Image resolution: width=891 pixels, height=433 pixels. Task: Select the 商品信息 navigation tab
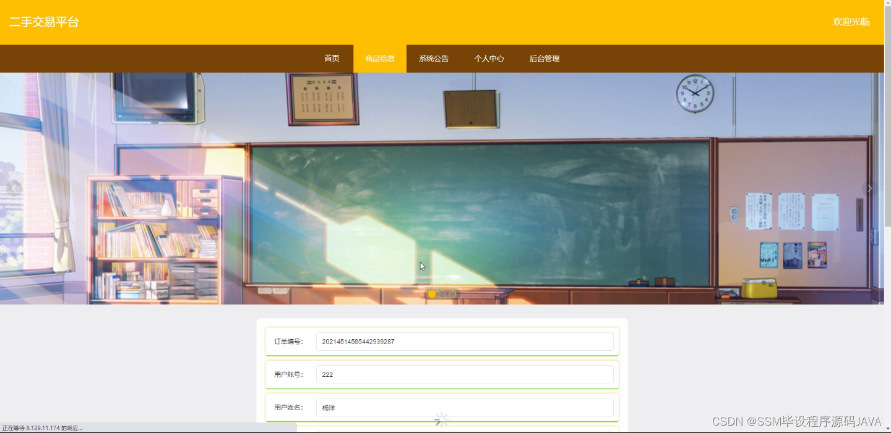point(380,59)
